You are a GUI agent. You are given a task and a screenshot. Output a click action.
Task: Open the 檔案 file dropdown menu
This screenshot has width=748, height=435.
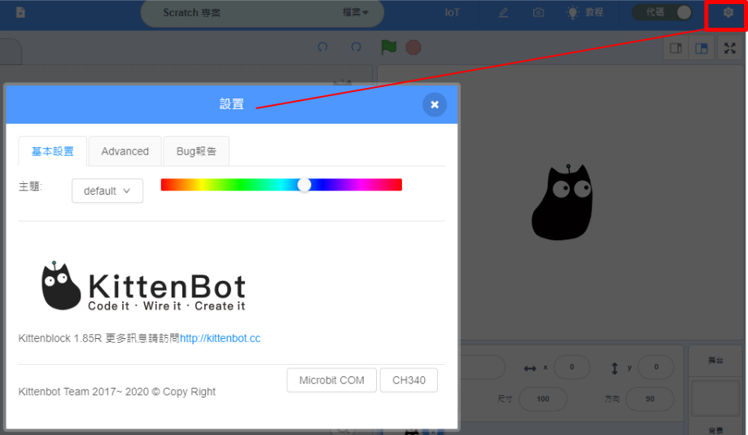point(356,13)
